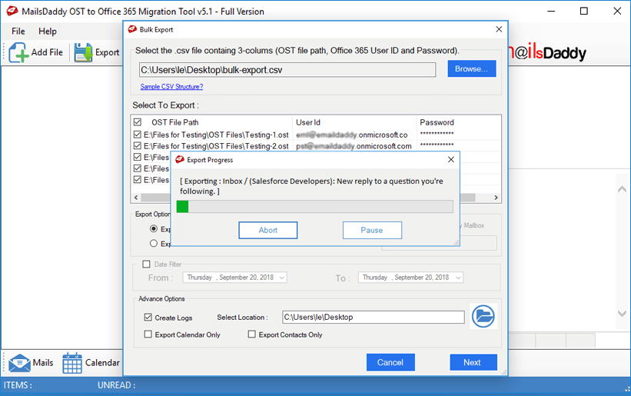The height and width of the screenshot is (396, 631).
Task: Minimize the MailsDaddy main window
Action: click(551, 11)
